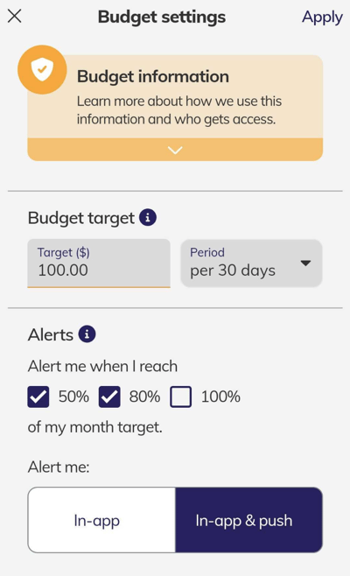Screen dimensions: 350x576
Task: Open info icon next to Alerts
Action: (x=87, y=334)
